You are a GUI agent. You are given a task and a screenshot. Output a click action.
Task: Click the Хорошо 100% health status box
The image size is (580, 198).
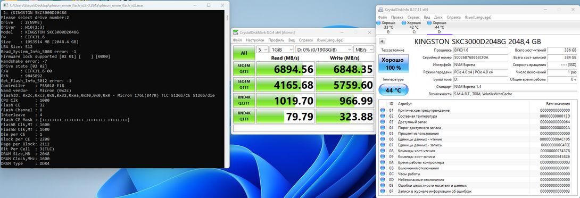click(393, 63)
